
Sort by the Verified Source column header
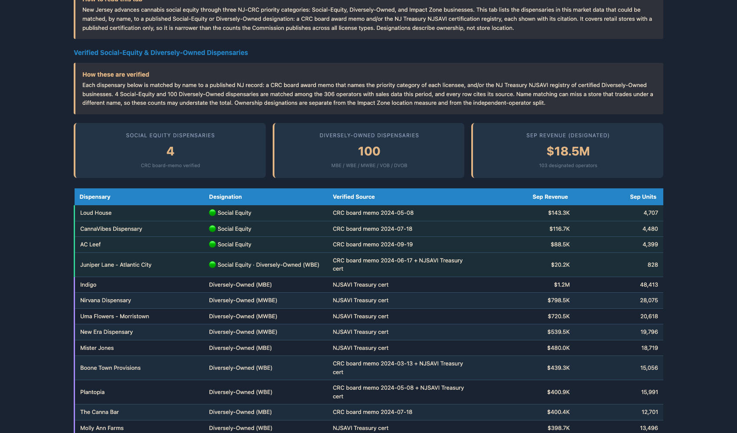point(354,197)
